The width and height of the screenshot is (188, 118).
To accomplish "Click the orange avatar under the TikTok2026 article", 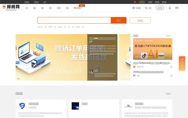I will 134,67.
